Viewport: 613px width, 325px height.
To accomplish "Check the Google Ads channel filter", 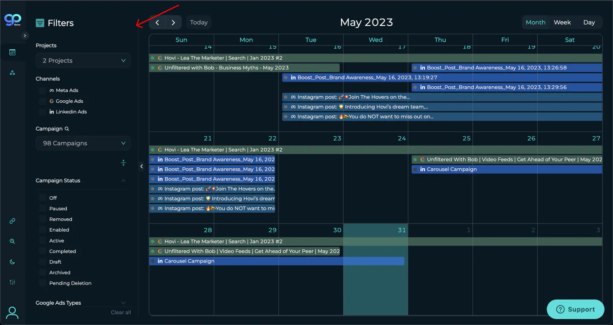I will pos(42,101).
